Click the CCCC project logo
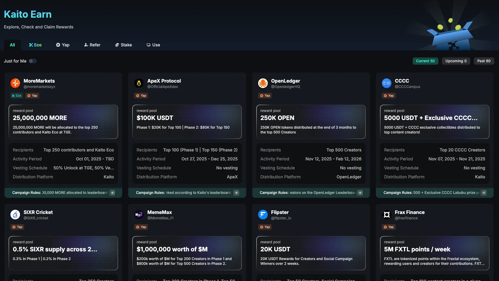Screen dimensions: 499x281 tap(387, 83)
